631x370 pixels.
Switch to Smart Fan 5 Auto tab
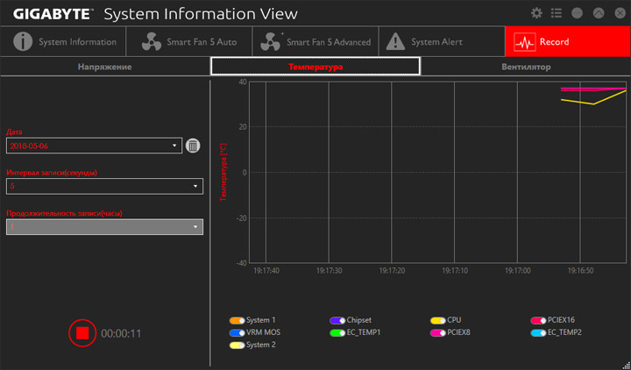pyautogui.click(x=189, y=42)
